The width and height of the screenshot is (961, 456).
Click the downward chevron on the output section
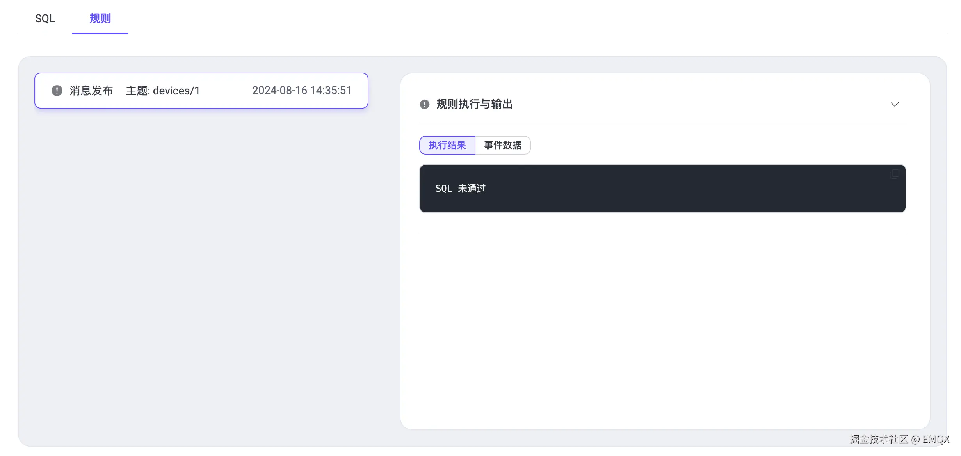click(894, 104)
